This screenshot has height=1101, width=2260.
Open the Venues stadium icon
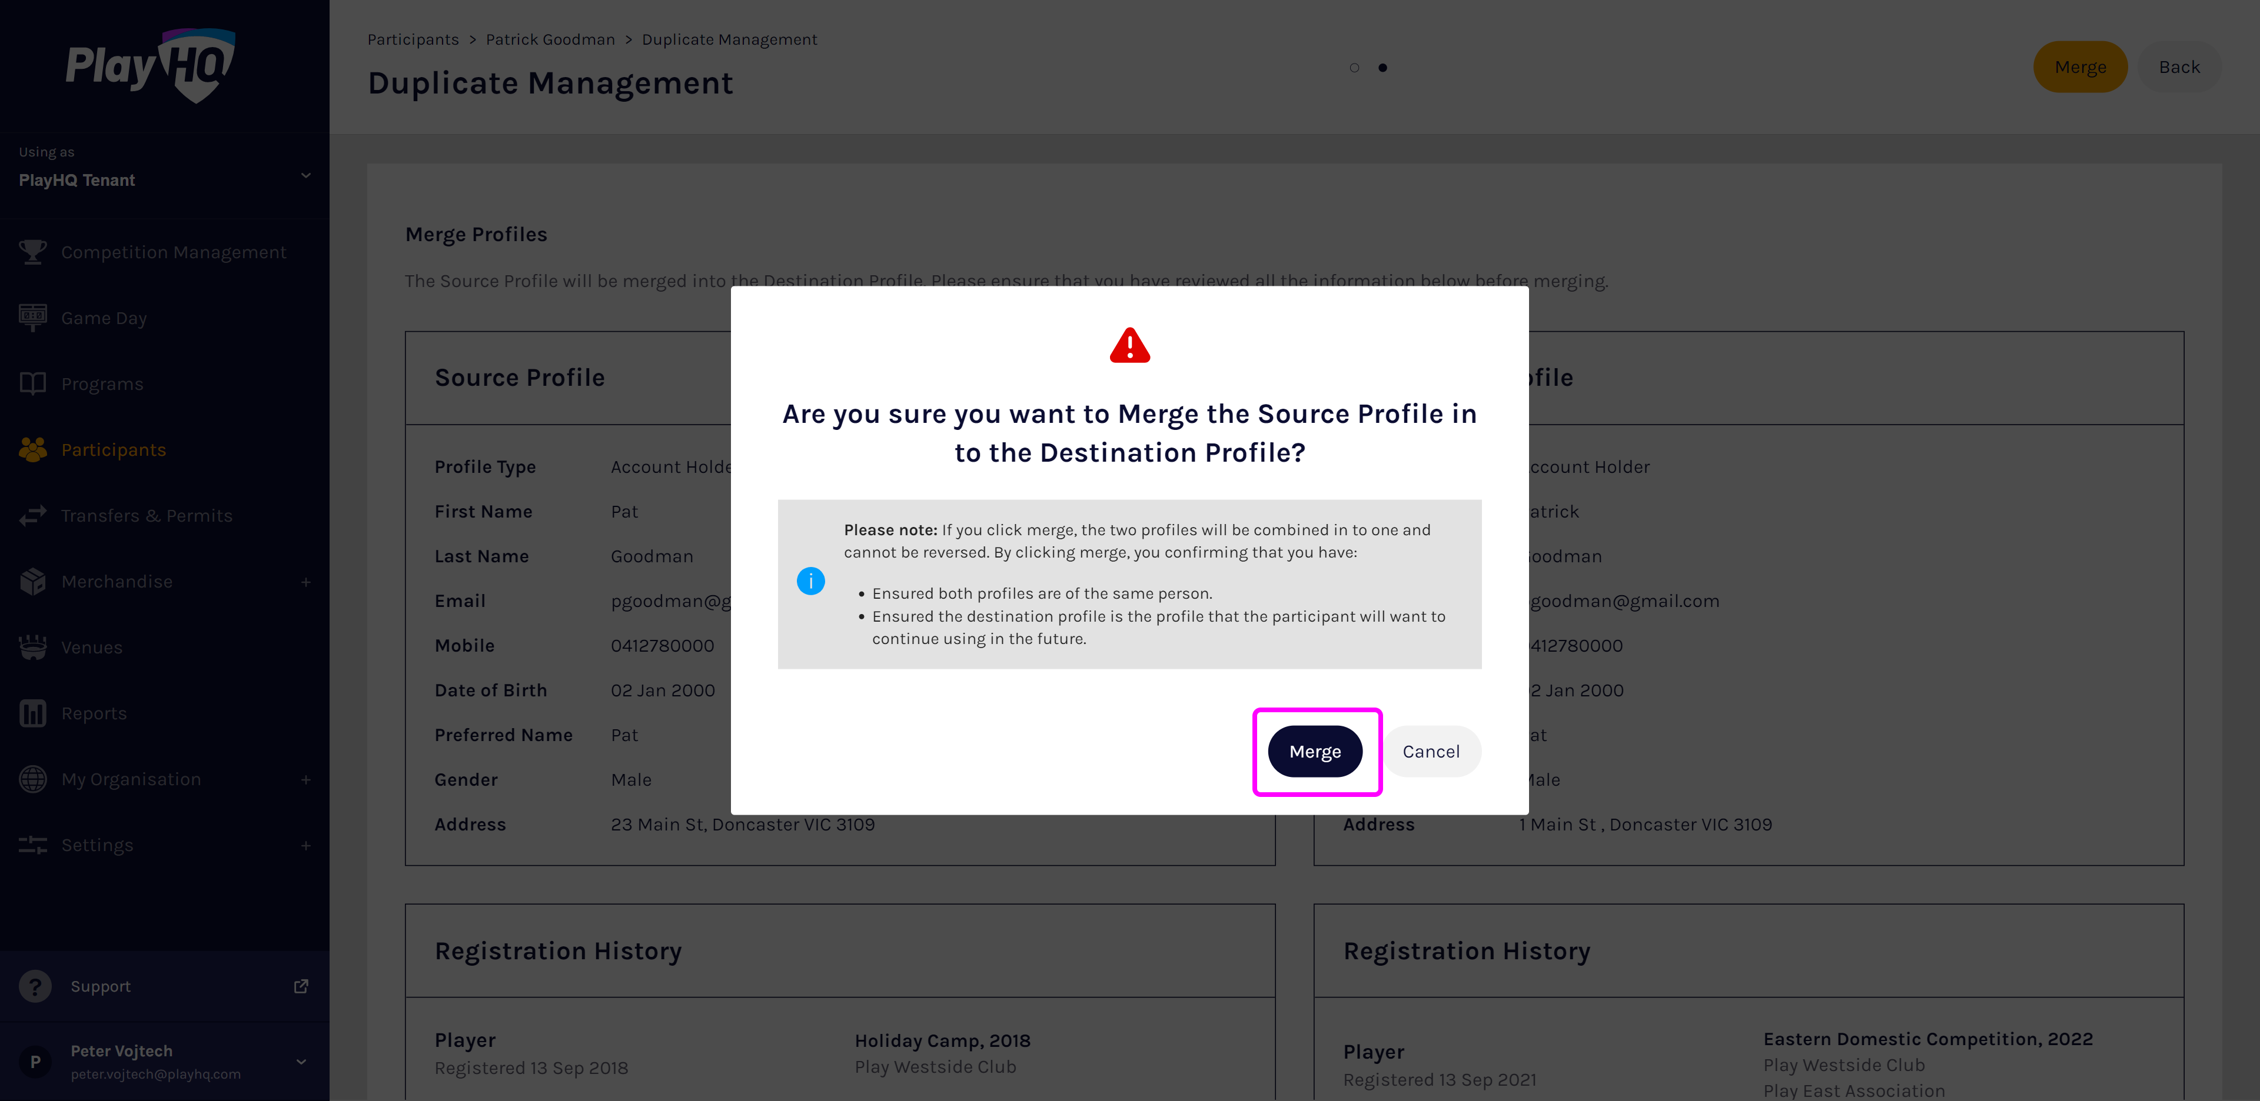pyautogui.click(x=32, y=648)
